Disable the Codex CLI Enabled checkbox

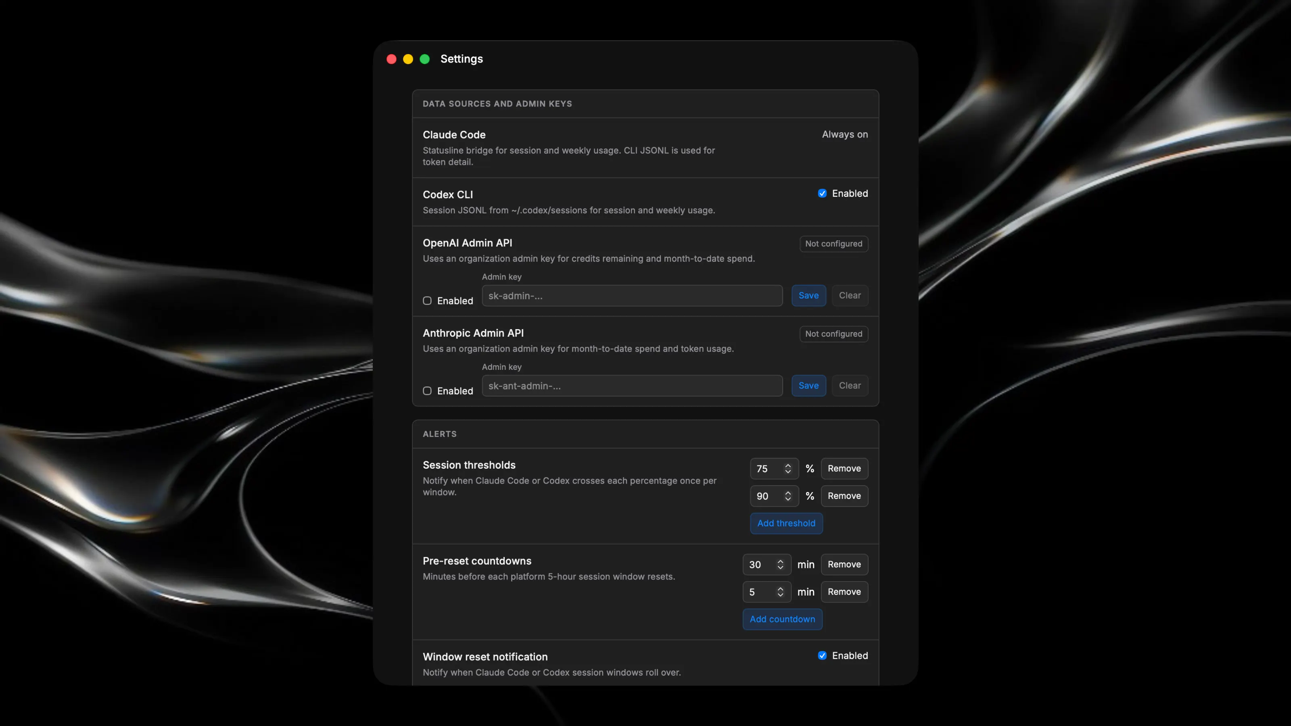pos(822,194)
